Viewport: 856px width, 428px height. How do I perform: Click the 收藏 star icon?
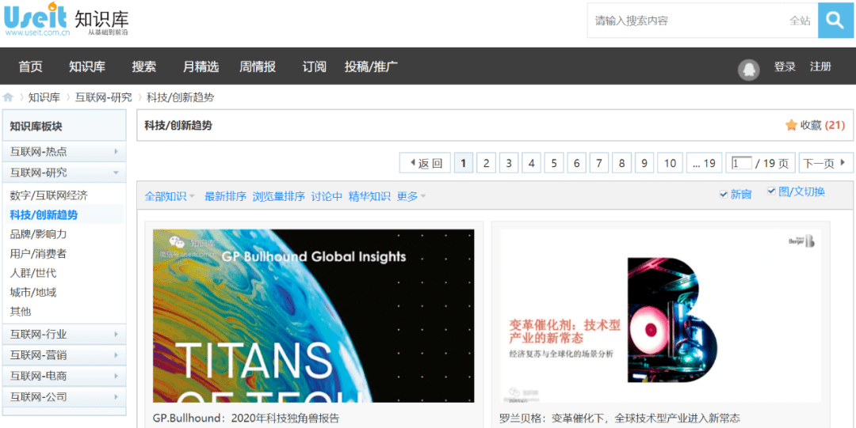tap(791, 126)
